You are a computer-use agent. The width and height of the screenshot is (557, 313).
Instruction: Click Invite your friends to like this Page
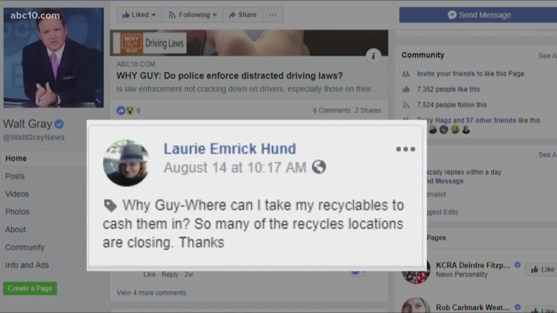click(470, 74)
